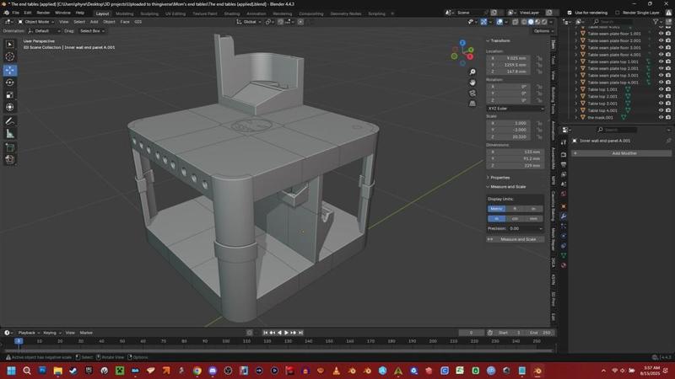
Task: Expand the Properties panel section
Action: coord(501,178)
